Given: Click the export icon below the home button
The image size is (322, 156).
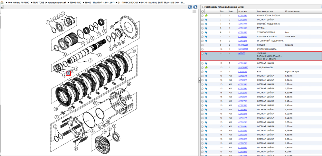Looking at the screenshot, I should point(2,7).
